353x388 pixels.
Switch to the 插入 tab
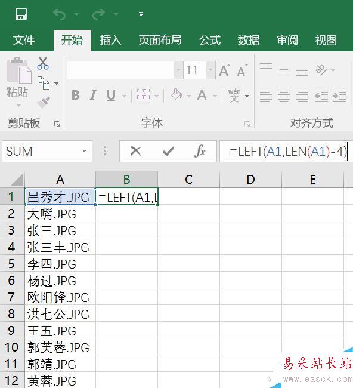tap(110, 40)
